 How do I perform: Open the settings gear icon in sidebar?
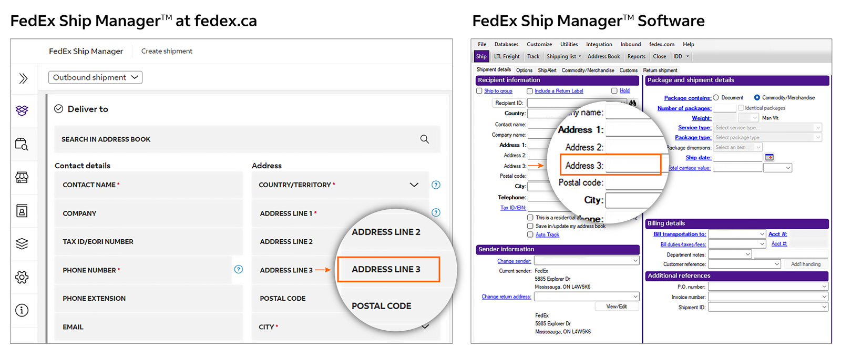click(22, 277)
